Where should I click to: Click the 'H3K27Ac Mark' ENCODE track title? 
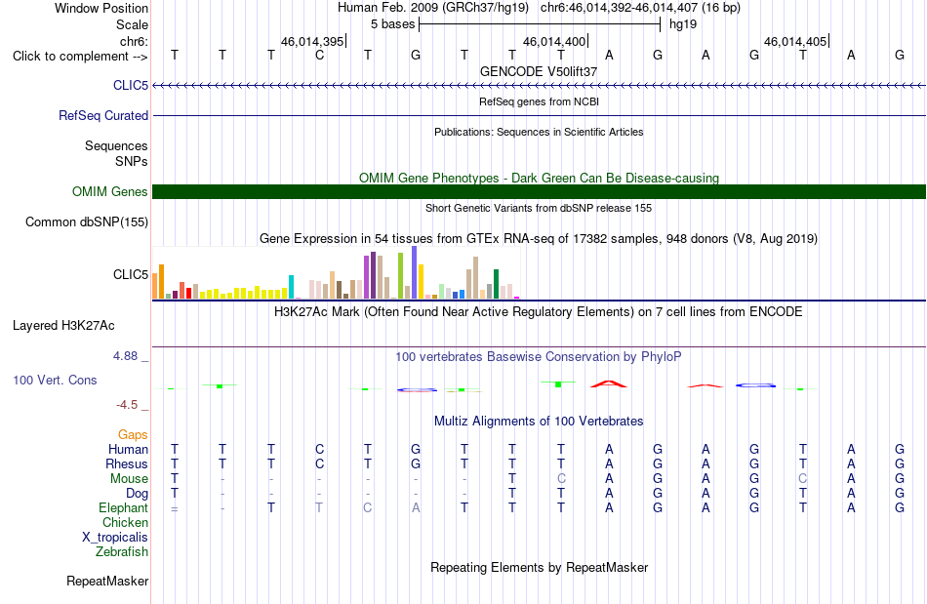tap(539, 311)
